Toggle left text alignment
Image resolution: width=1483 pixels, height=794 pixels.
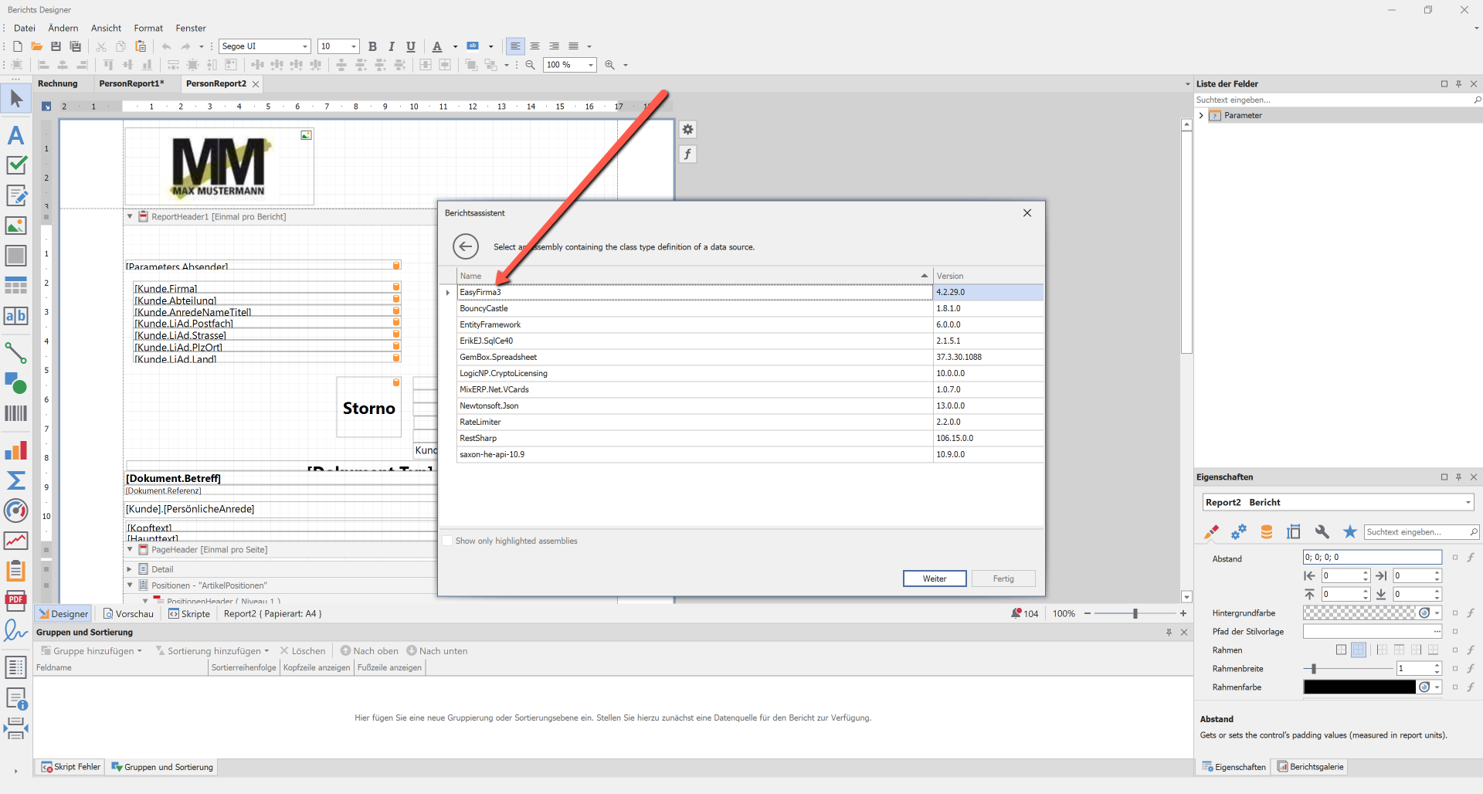(x=515, y=46)
